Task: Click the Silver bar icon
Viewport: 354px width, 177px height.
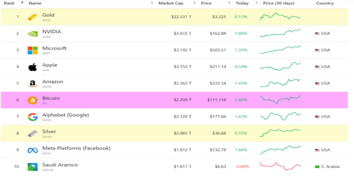Action: pos(33,134)
